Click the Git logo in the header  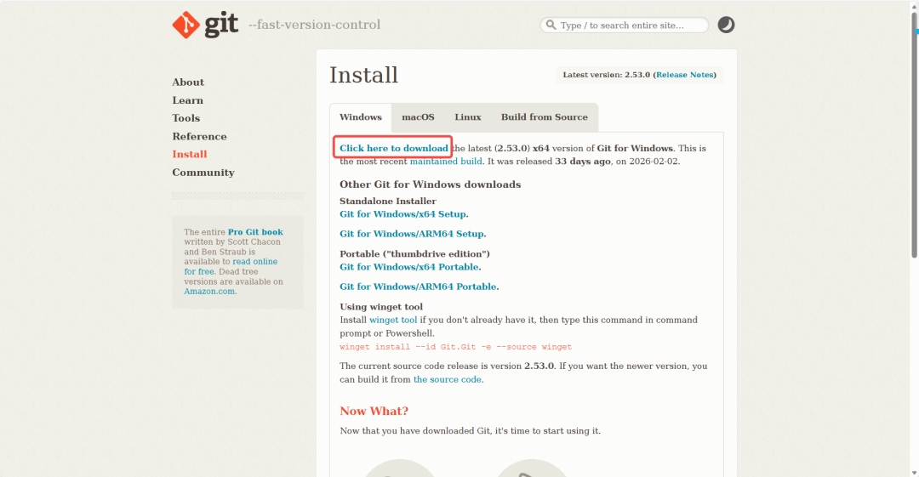[x=205, y=25]
